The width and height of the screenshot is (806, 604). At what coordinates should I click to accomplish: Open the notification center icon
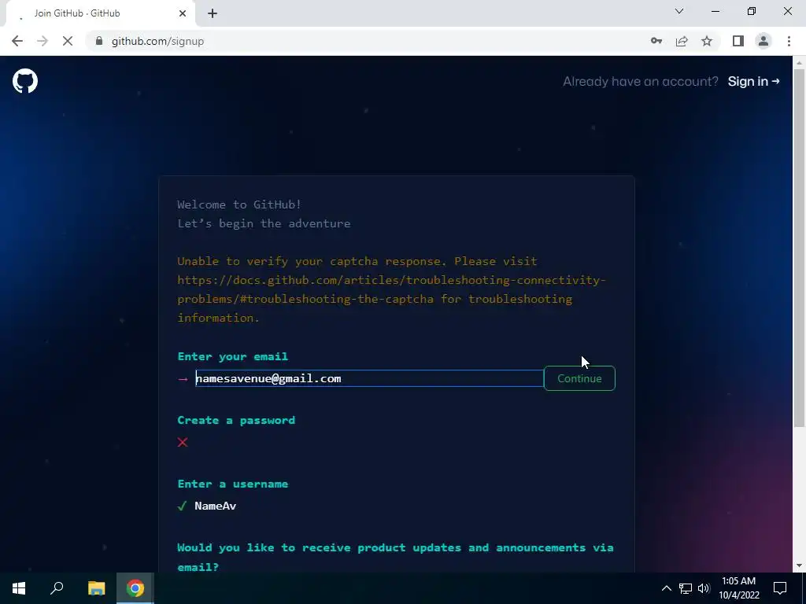tap(780, 588)
